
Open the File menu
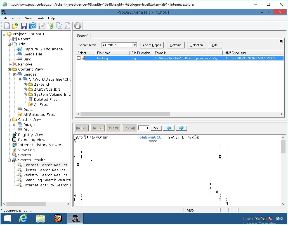pos(5,18)
